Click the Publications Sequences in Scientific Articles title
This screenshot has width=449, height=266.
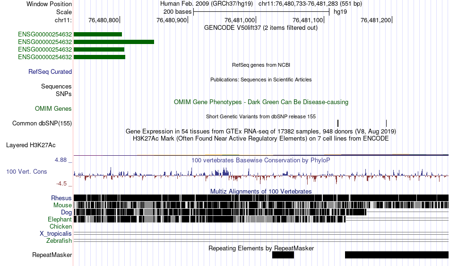tap(261, 80)
